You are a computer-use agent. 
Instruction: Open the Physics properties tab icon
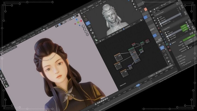coord(164,39)
